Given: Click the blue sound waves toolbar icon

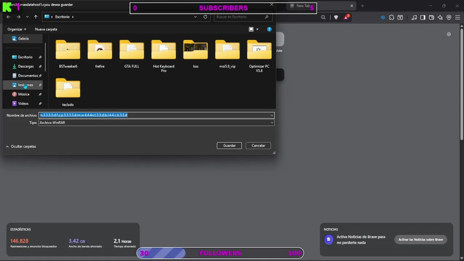Looking at the screenshot, I should (383, 17).
